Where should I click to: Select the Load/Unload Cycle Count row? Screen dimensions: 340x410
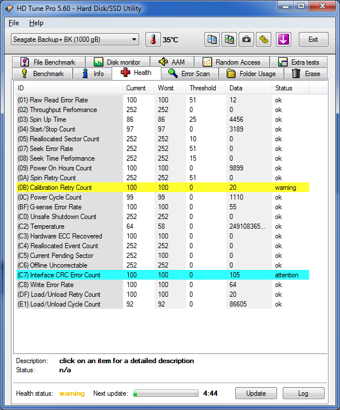pyautogui.click(x=163, y=304)
